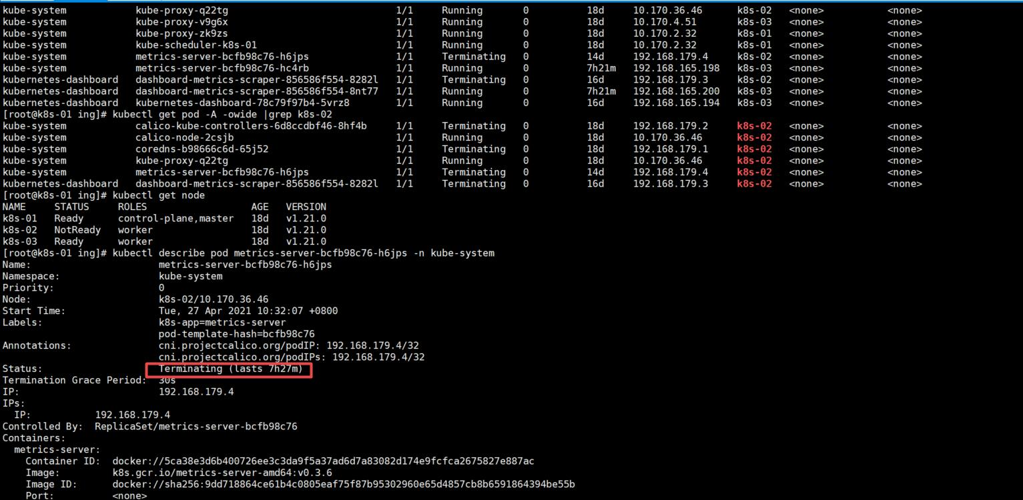Image resolution: width=1023 pixels, height=500 pixels.
Task: Select grace period value 30s
Action: 167,380
